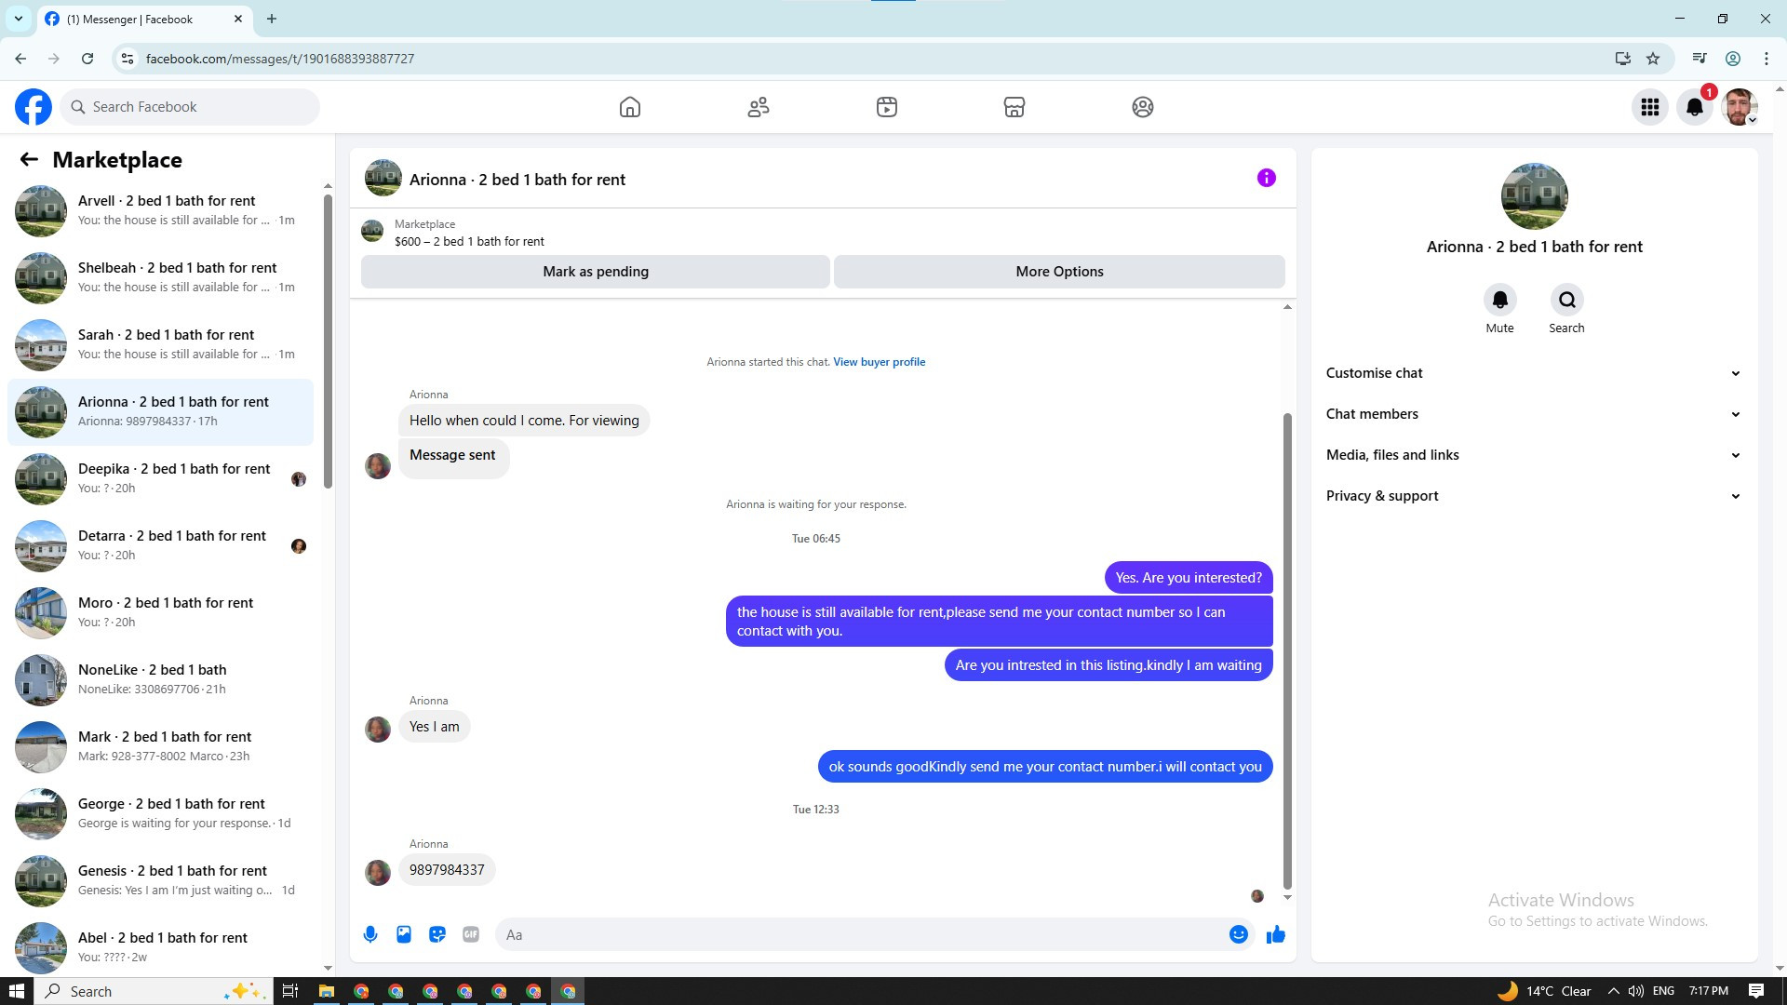This screenshot has width=1787, height=1005.
Task: Click the voice clip microphone icon
Action: 370,934
